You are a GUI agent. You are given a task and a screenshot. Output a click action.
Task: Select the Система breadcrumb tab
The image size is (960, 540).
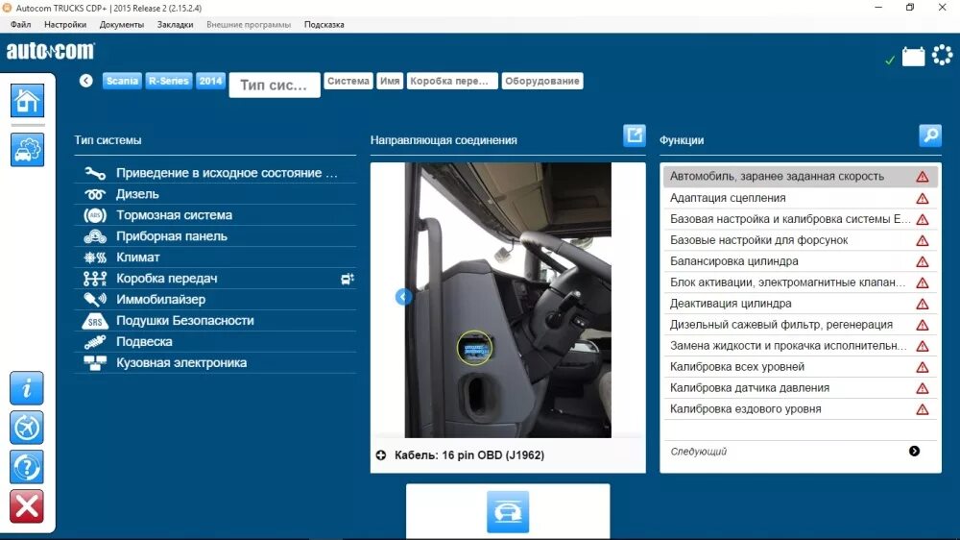pyautogui.click(x=348, y=81)
